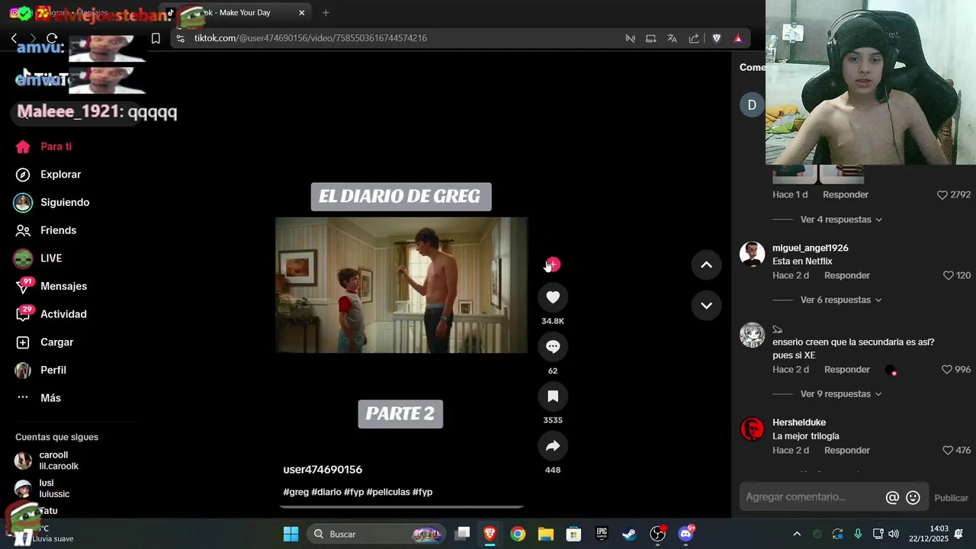
Task: Open #diario hashtag
Action: pos(326,492)
